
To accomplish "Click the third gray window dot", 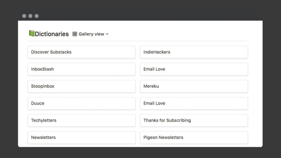I will tap(37, 16).
